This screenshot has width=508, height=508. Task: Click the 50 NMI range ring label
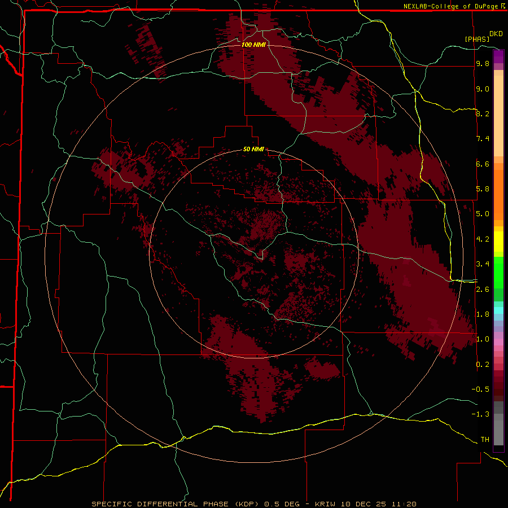pos(253,149)
